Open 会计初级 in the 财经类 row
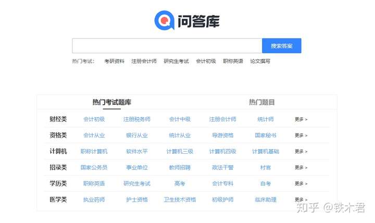This screenshot has width=375, height=223. [94, 119]
